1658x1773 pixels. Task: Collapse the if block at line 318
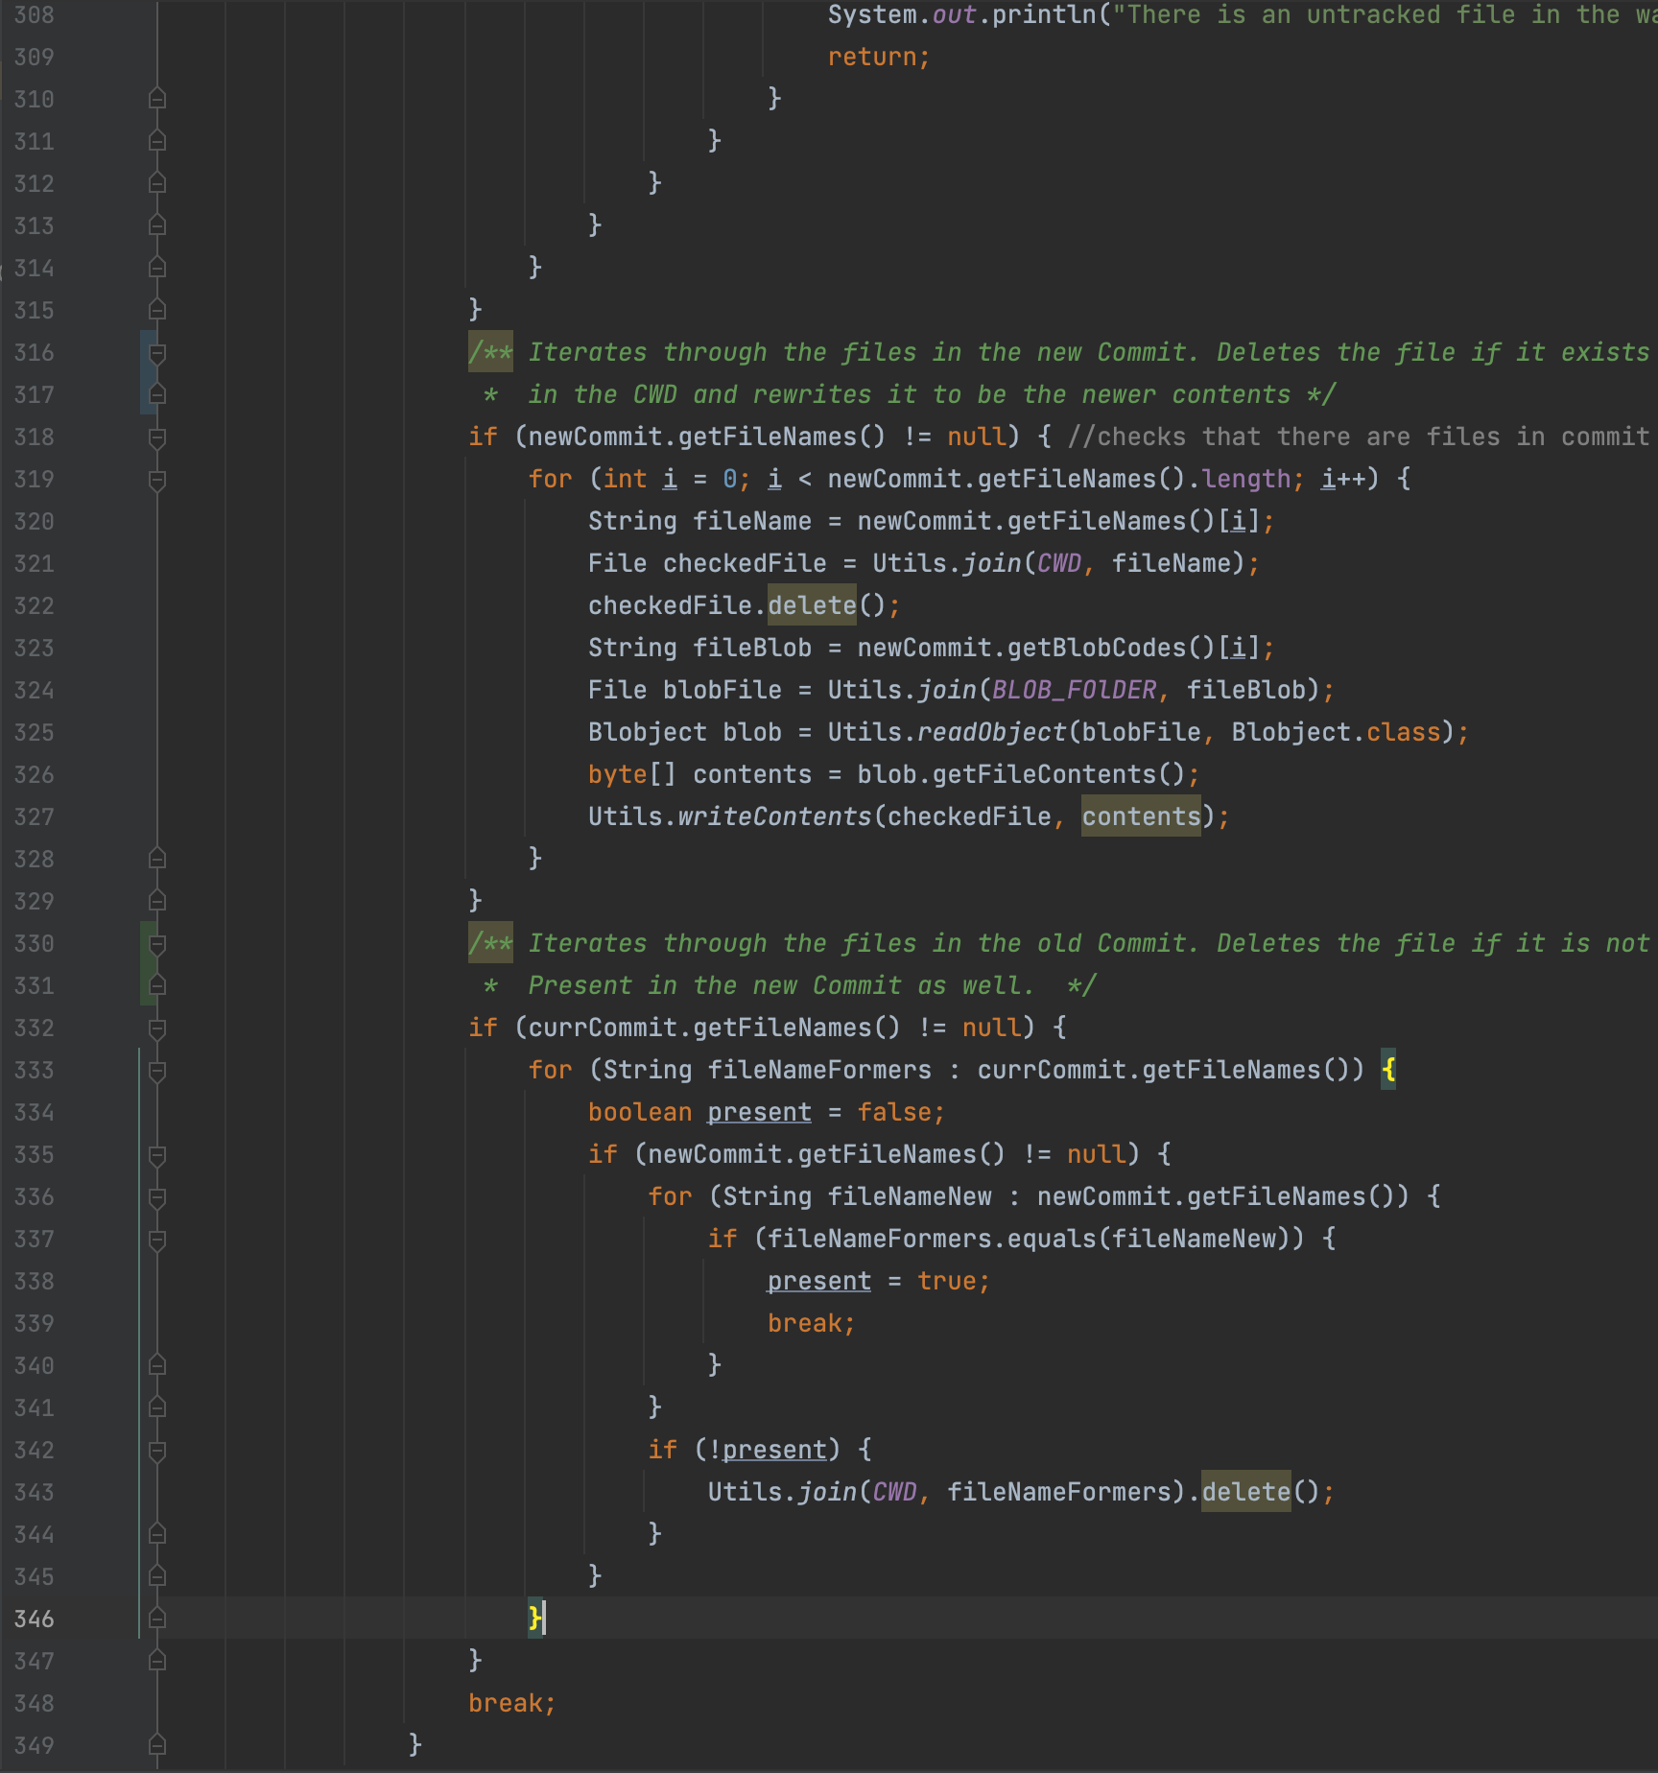coord(157,437)
